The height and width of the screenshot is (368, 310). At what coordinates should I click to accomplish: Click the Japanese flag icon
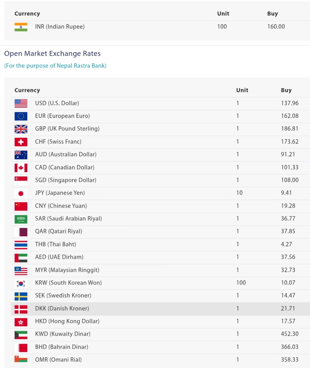click(x=21, y=193)
